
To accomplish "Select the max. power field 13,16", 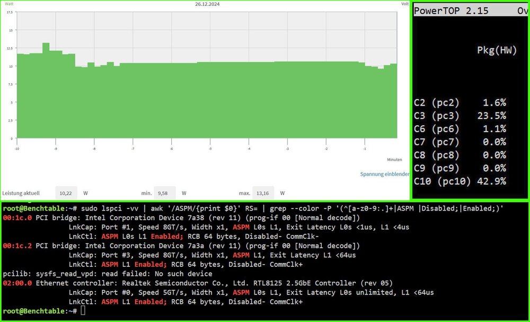I will click(263, 193).
